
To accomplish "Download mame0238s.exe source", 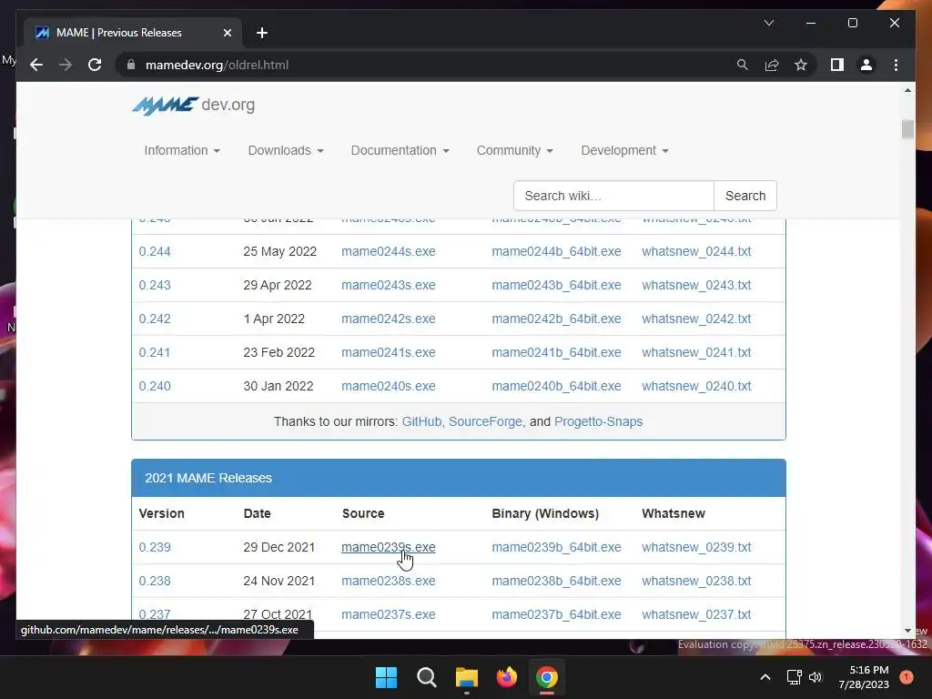I will click(x=388, y=581).
